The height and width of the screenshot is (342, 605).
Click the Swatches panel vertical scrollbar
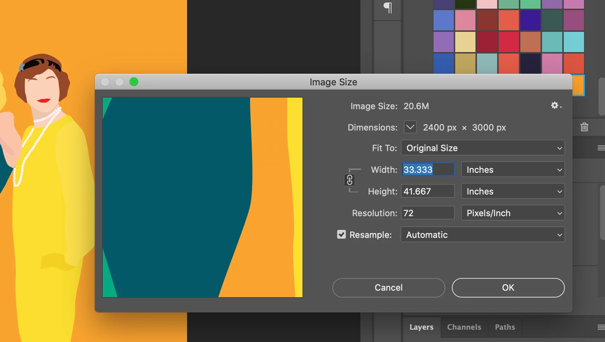[x=602, y=96]
